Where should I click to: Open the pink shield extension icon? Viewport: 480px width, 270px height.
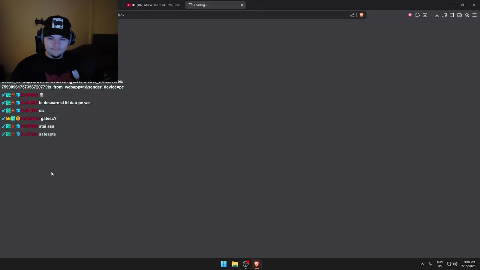click(410, 15)
